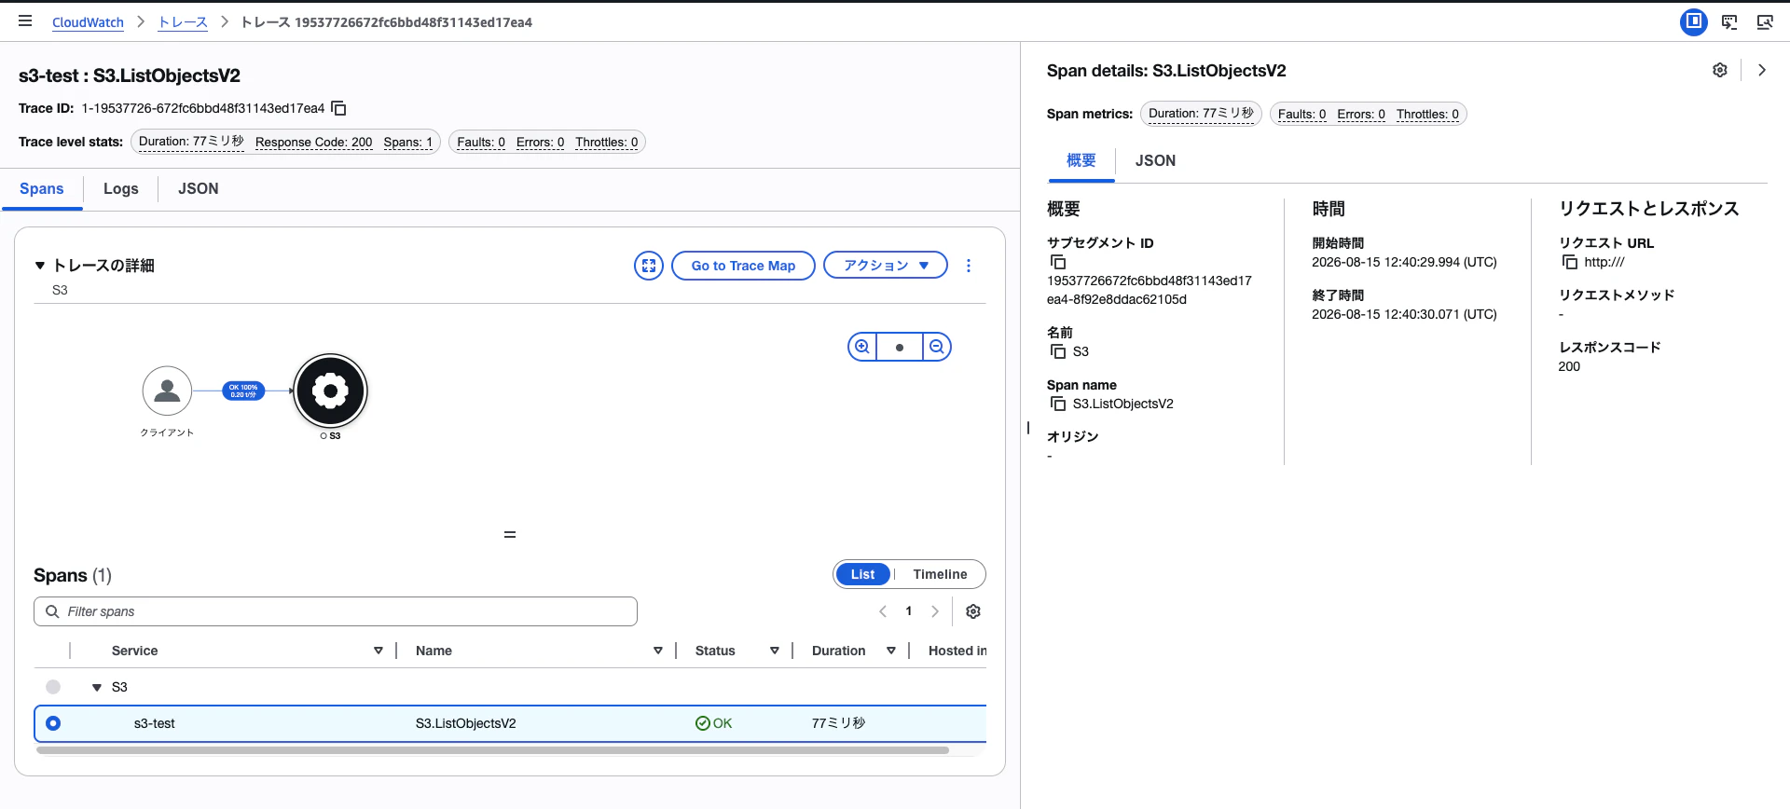Click the trace-level Errors: 0 stat
The height and width of the screenshot is (809, 1790).
click(x=541, y=142)
